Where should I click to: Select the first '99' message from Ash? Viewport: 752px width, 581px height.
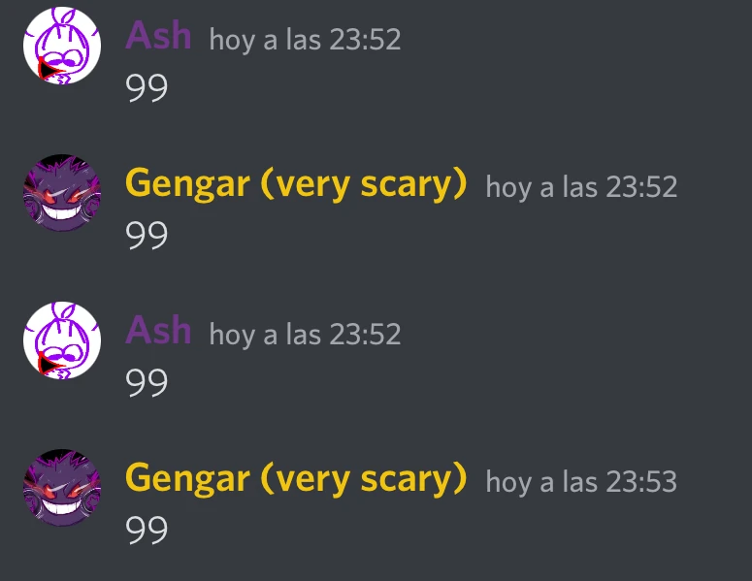tap(147, 87)
